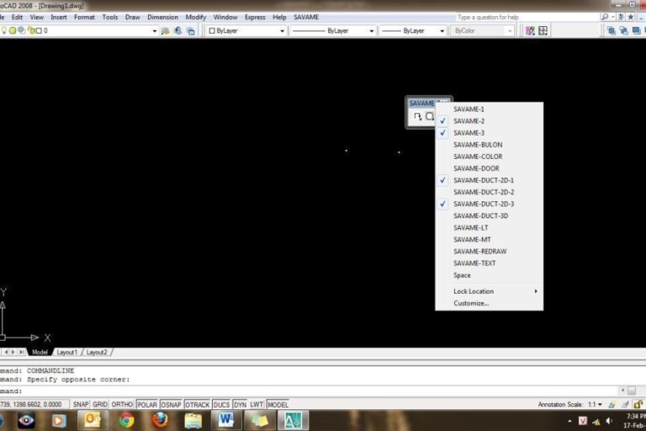Uncheck the SAVAME-2 toolbar entry
Screen dimensions: 646x431
[490, 121]
